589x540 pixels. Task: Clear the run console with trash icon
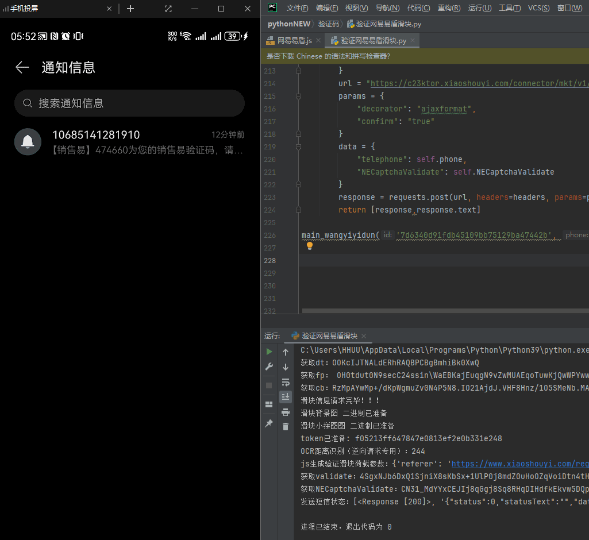pyautogui.click(x=286, y=426)
